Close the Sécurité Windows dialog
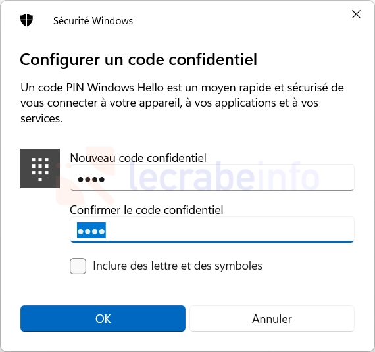 point(356,14)
